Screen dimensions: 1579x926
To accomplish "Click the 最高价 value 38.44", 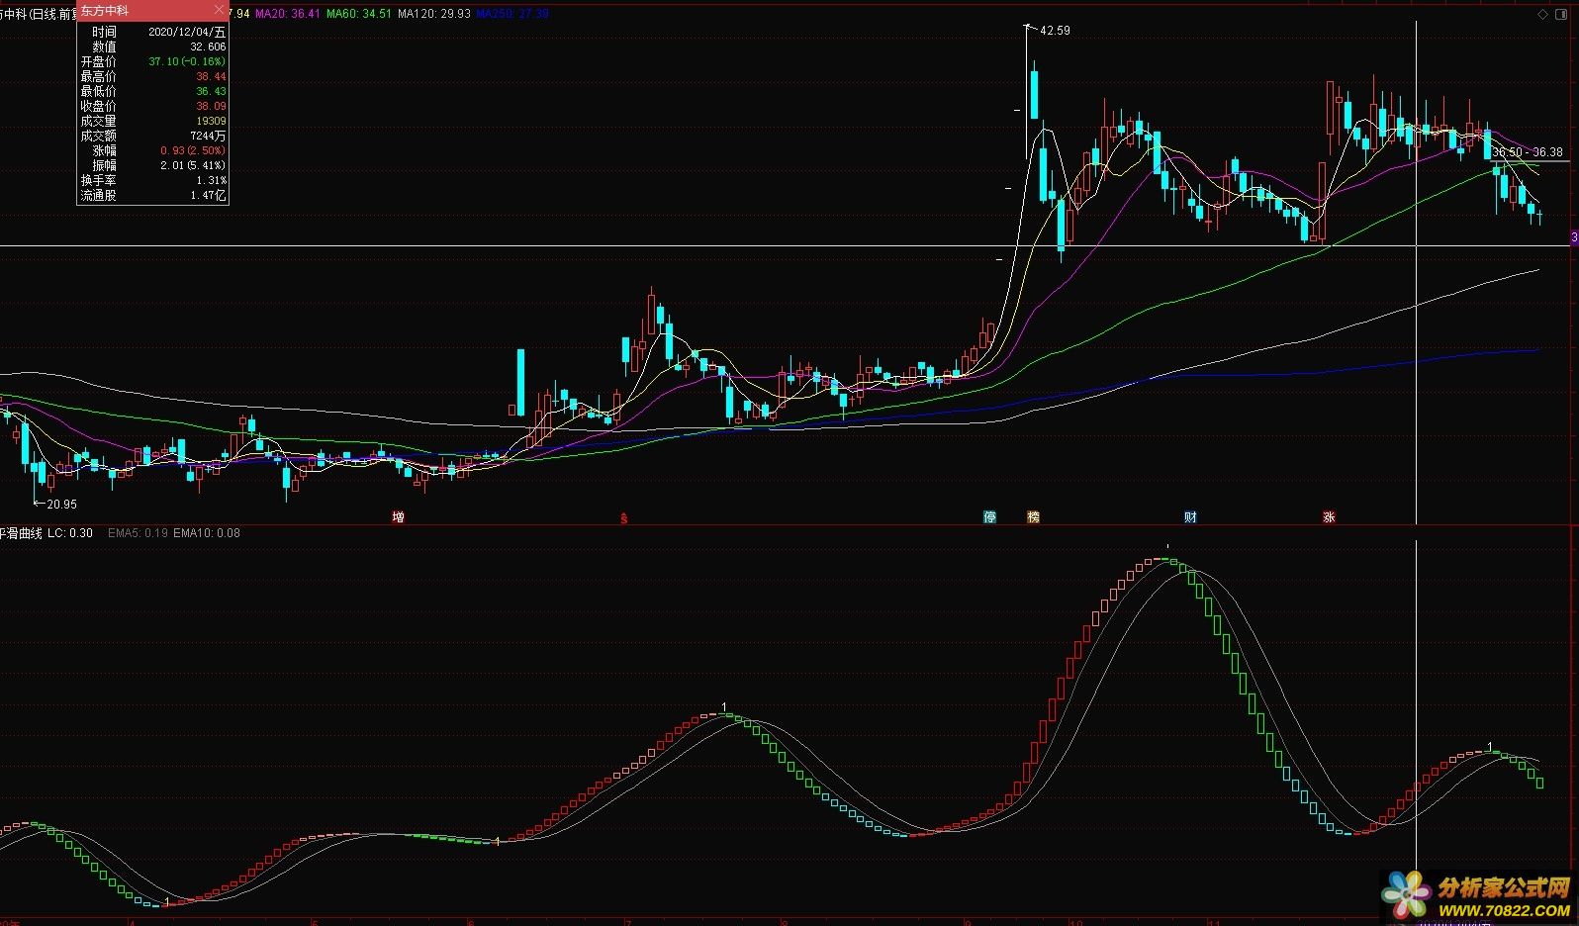I will pos(211,76).
